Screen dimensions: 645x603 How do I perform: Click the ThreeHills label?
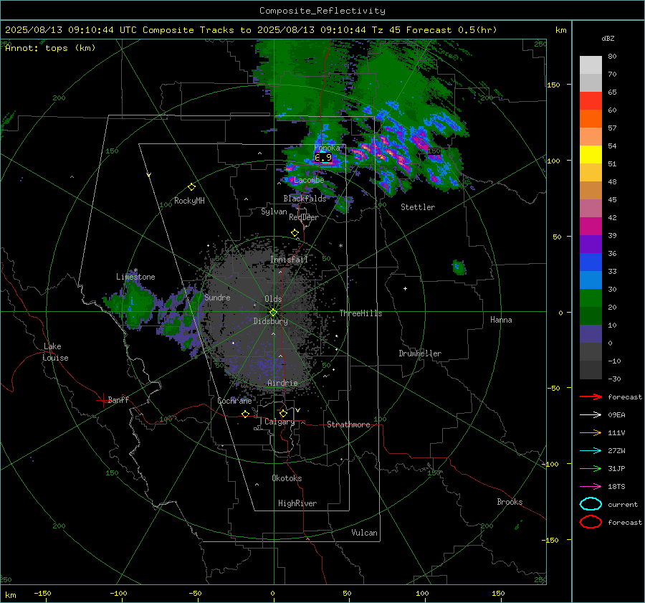click(360, 313)
